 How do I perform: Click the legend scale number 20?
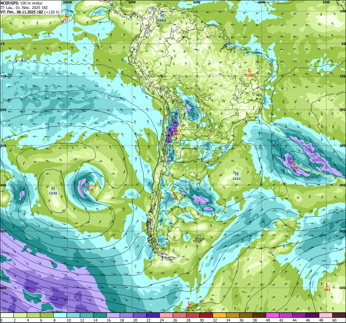tap(135, 320)
